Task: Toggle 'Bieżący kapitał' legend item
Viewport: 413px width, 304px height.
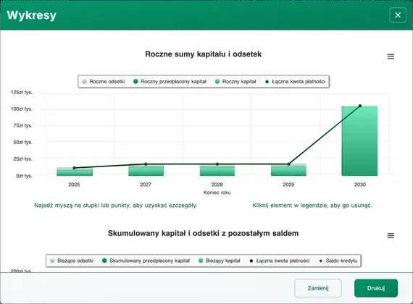Action: coord(220,261)
